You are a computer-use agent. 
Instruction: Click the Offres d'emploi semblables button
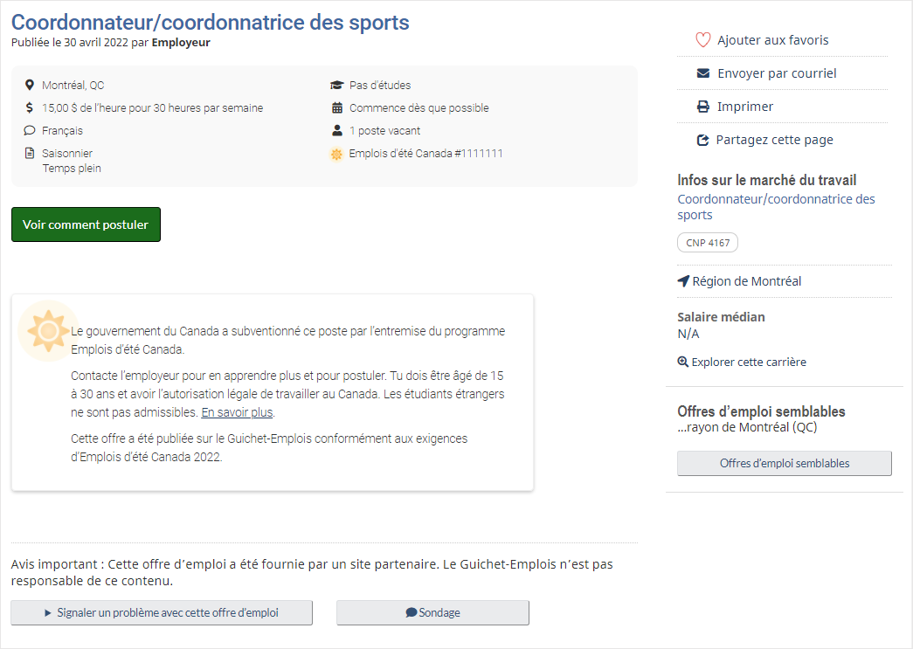tap(784, 464)
